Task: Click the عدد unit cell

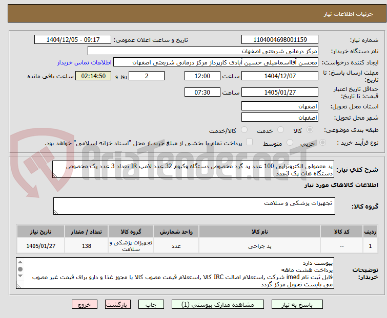Action: point(176,246)
